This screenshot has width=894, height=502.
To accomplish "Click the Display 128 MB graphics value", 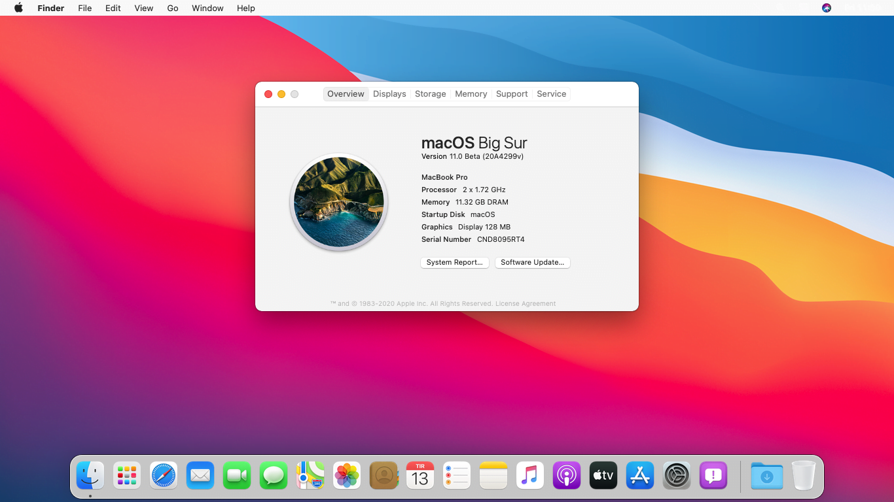I will 484,227.
